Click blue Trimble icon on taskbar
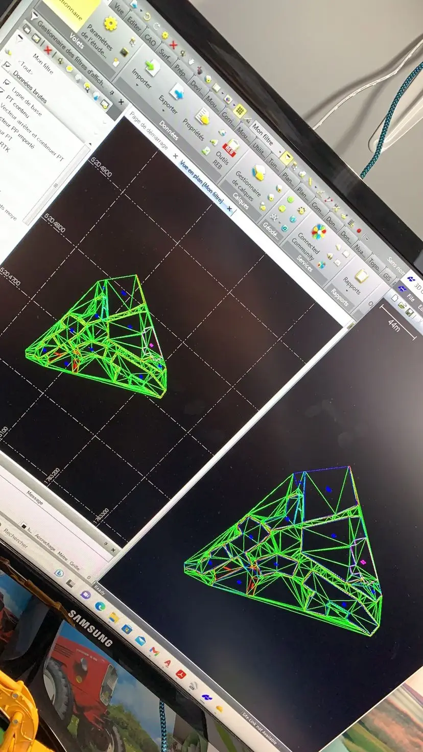This screenshot has width=423, height=752. coord(206,697)
